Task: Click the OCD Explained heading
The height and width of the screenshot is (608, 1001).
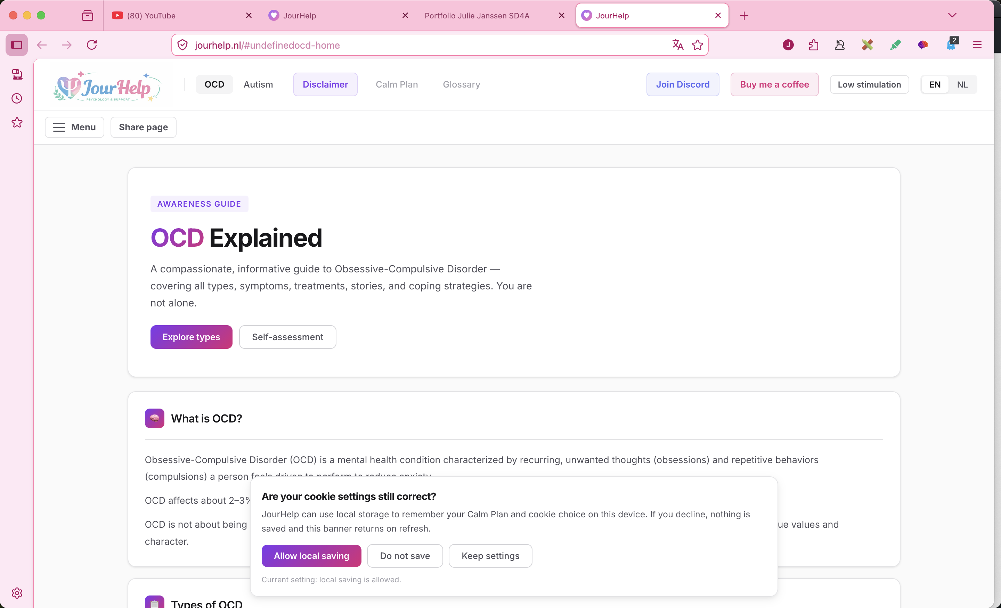Action: [236, 238]
